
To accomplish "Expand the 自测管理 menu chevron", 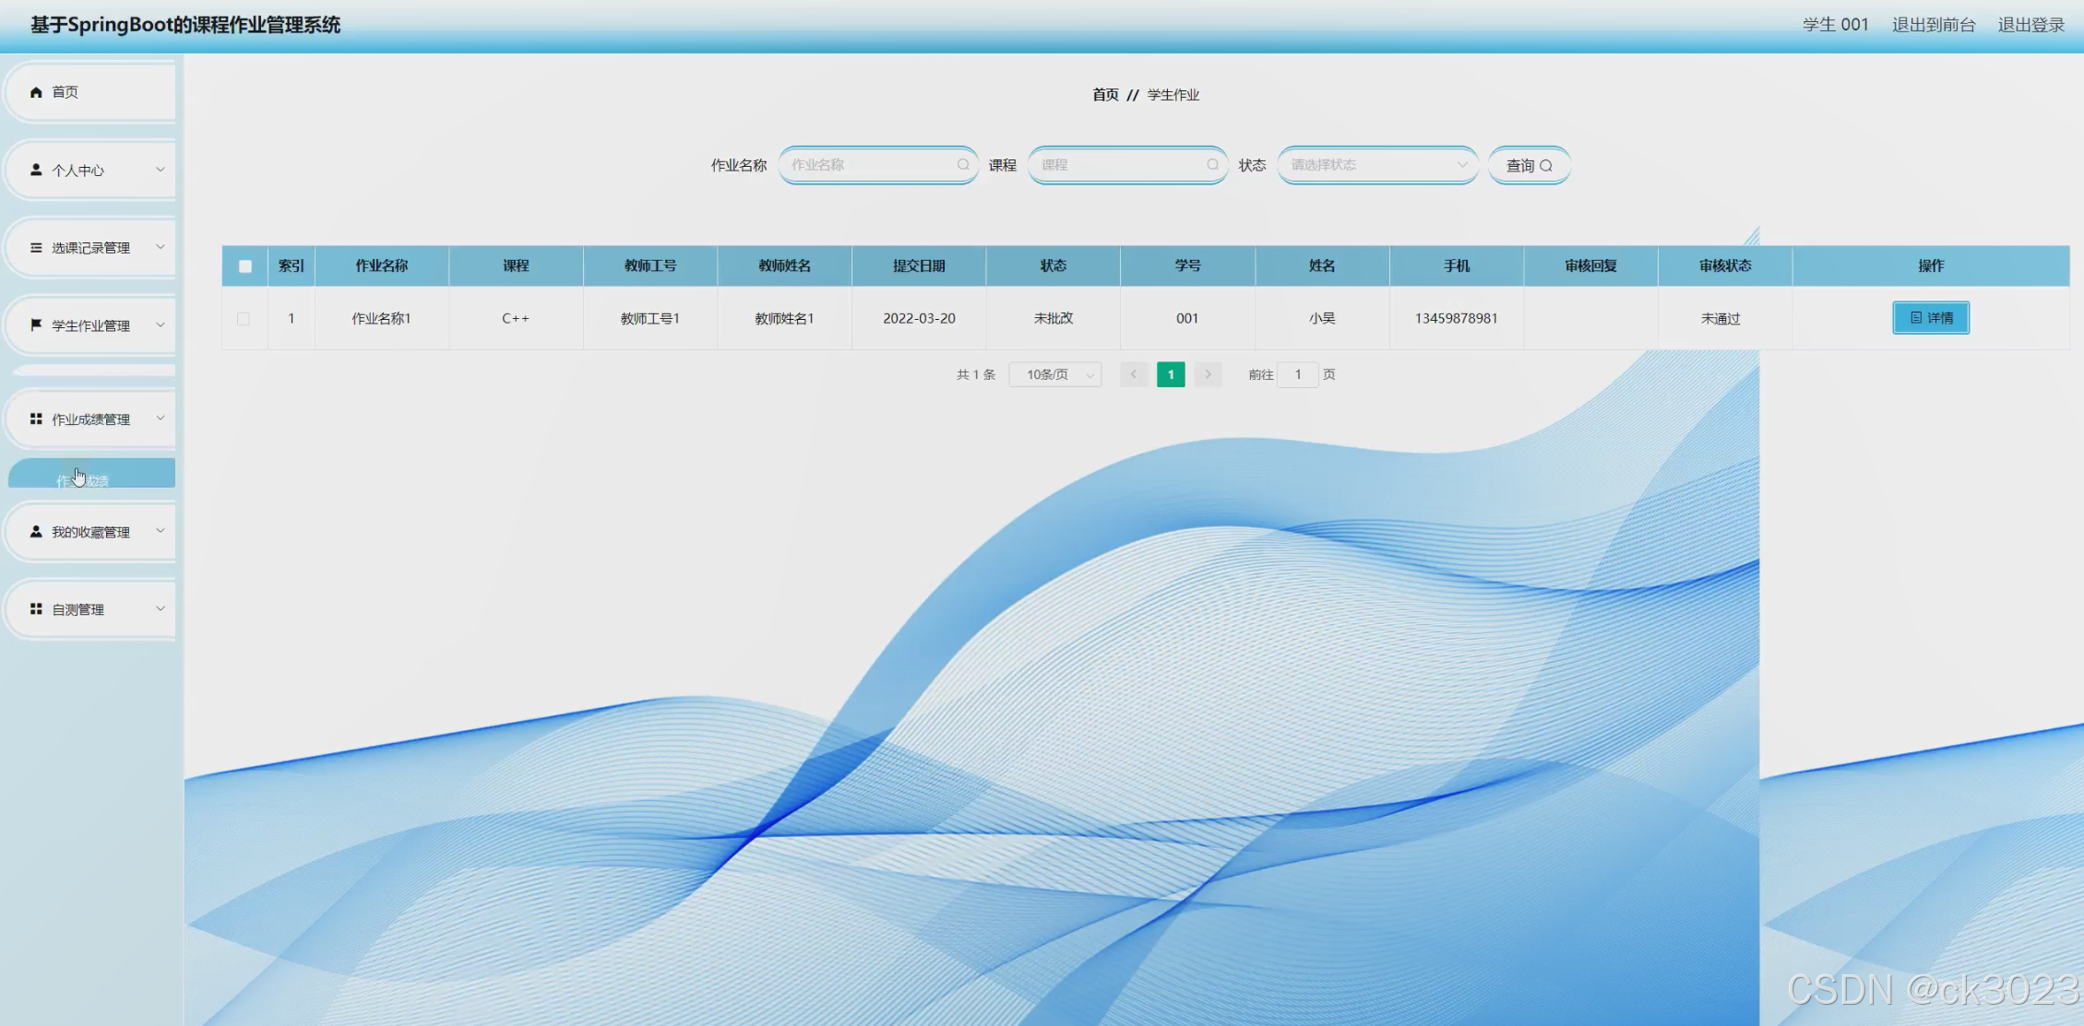I will click(x=160, y=608).
